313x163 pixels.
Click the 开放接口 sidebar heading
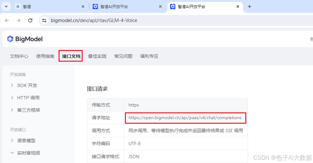[18, 130]
